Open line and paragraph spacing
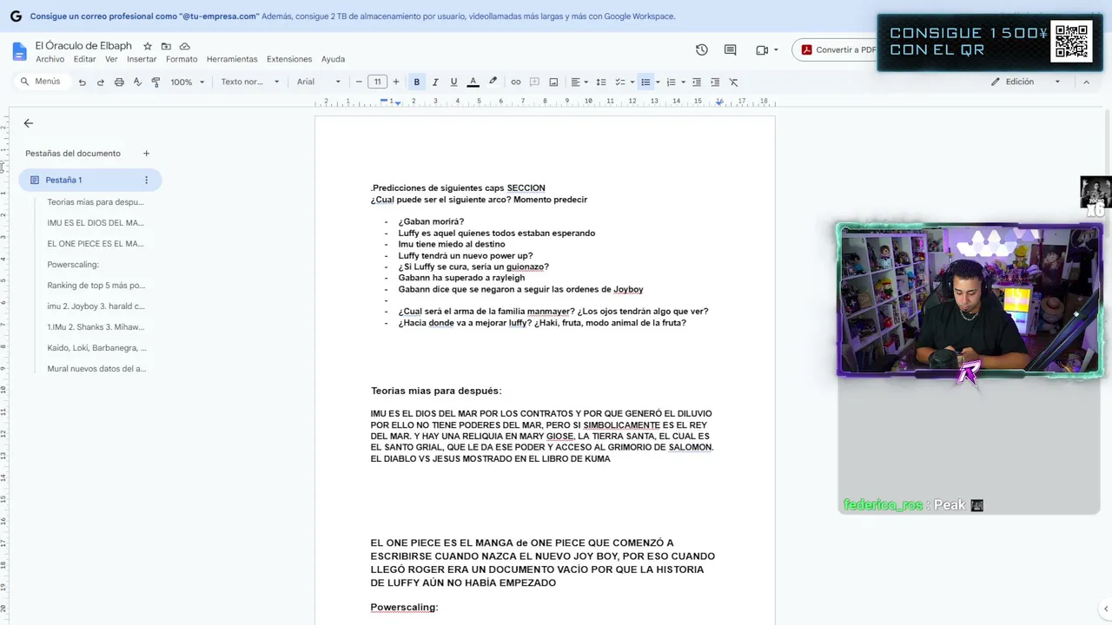 coord(601,82)
